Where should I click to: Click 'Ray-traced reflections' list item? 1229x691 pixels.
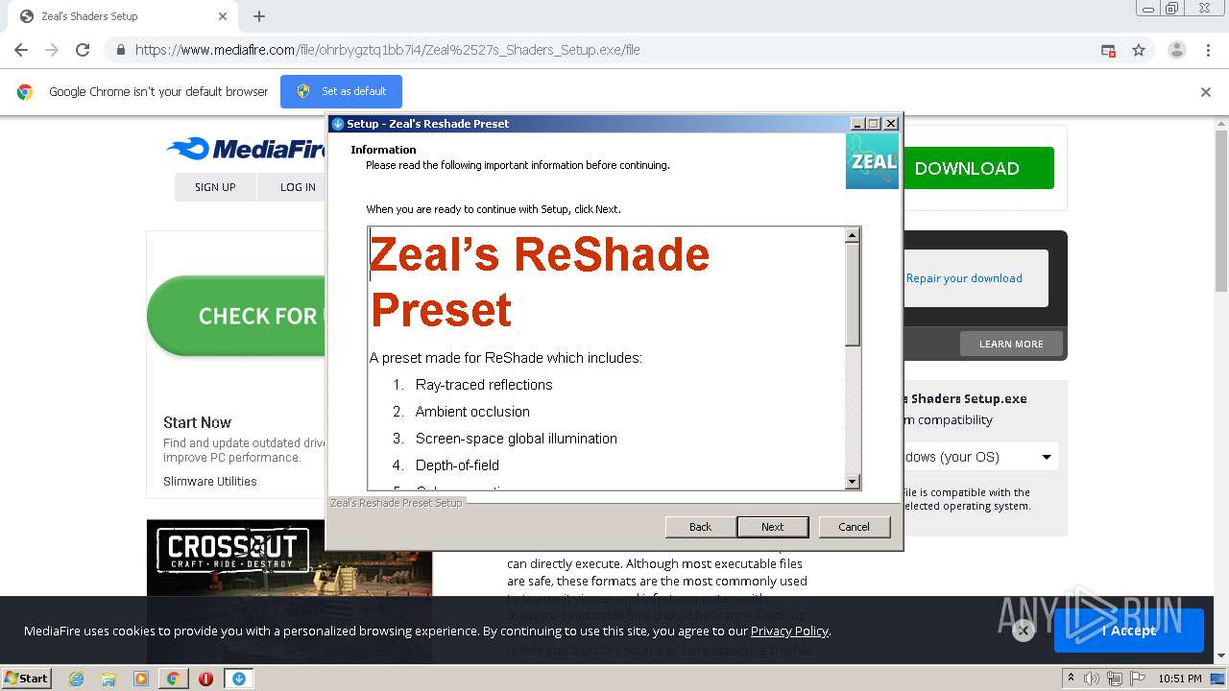point(484,385)
